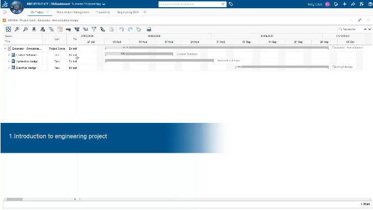Expand the Control Software task row

9,55
